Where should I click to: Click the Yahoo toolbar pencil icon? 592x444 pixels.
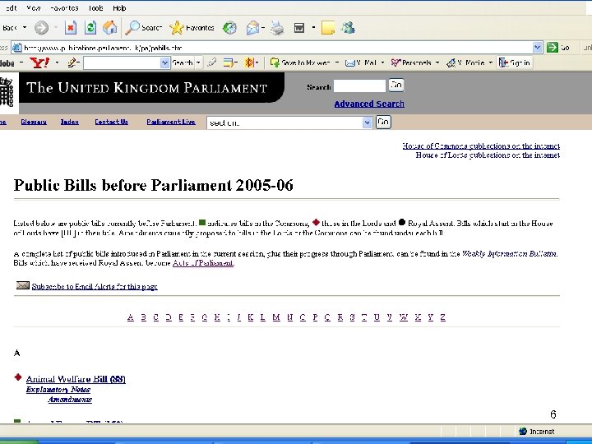pos(72,62)
